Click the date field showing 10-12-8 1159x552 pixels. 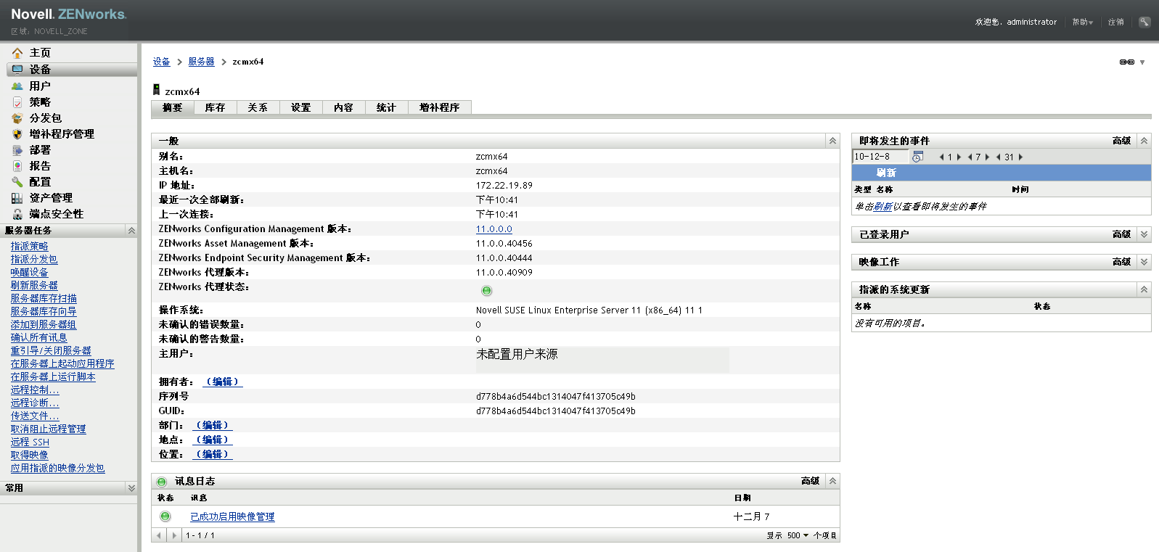pos(880,157)
